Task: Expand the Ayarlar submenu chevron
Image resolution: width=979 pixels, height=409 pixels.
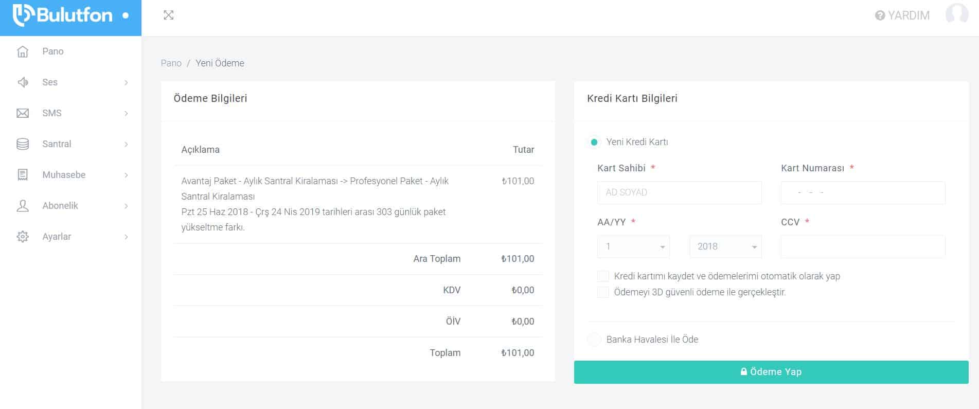Action: [x=126, y=237]
